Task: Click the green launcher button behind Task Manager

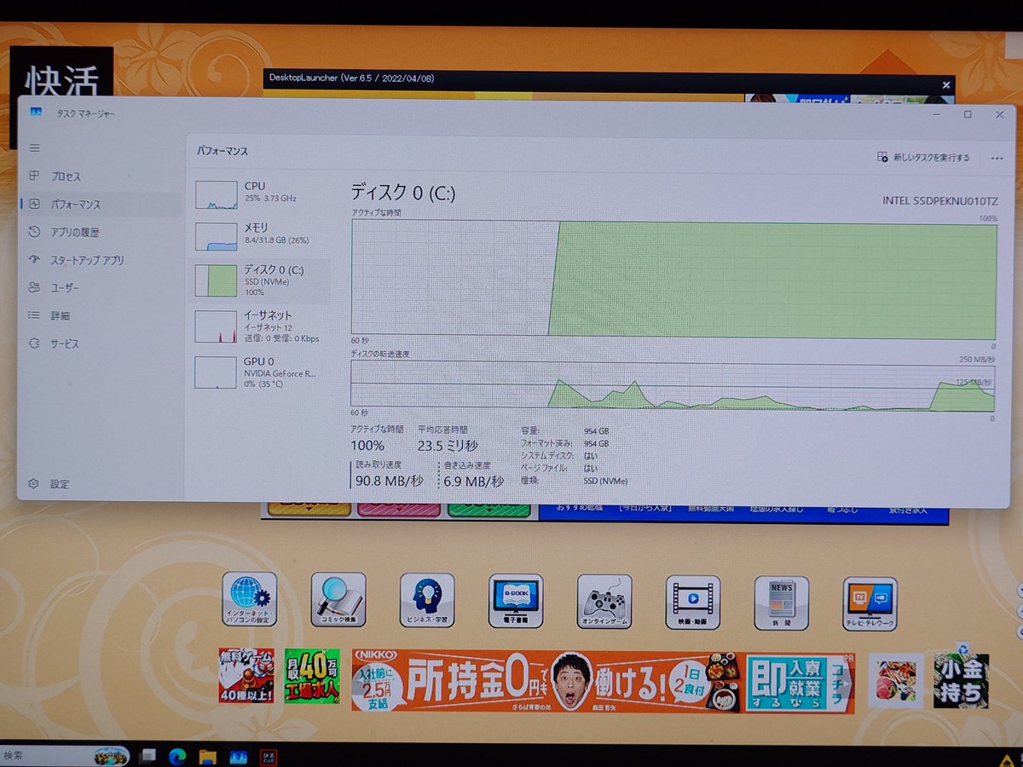Action: coord(489,510)
